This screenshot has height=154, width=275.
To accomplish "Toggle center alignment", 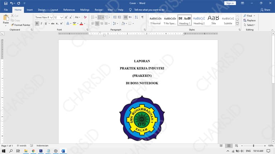I will [97, 24].
